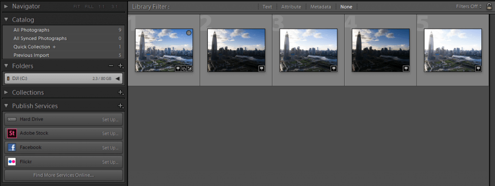Image resolution: width=495 pixels, height=186 pixels.
Task: Collapse the DJI (C:) volume triangle
Action: (117, 79)
